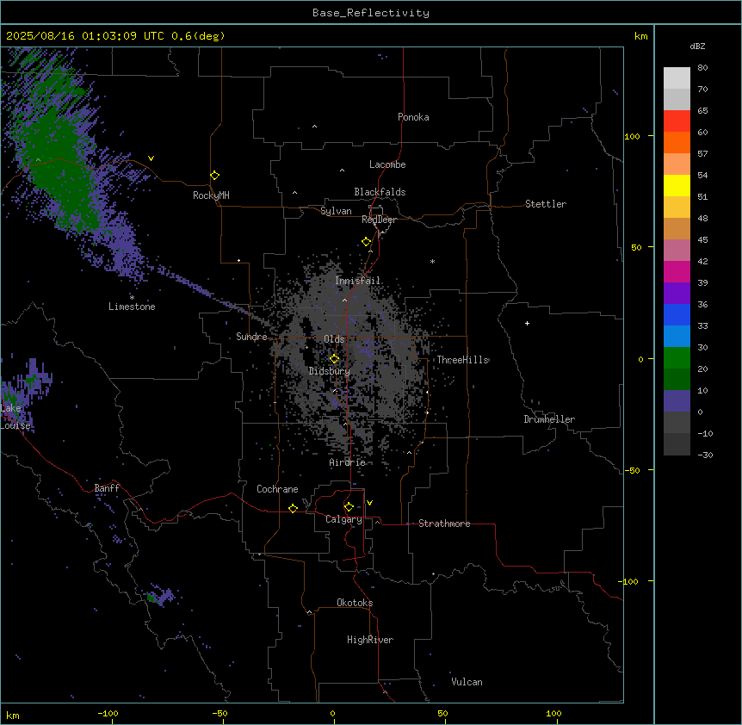Click the Calgary label
Screen dimensions: 742x725
tap(344, 519)
